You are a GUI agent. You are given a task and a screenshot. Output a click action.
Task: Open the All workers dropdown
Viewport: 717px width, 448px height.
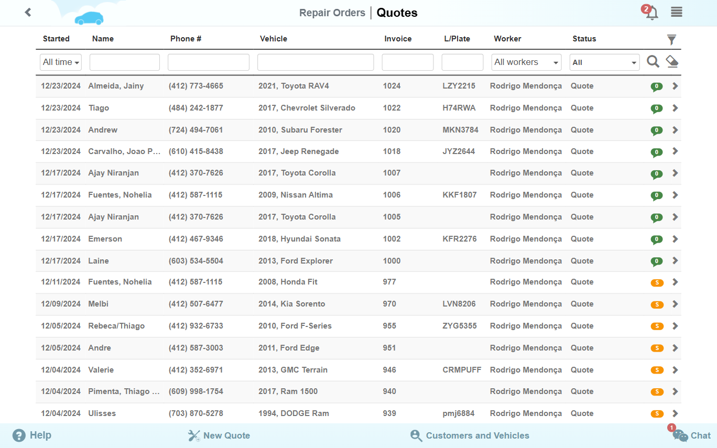point(526,62)
